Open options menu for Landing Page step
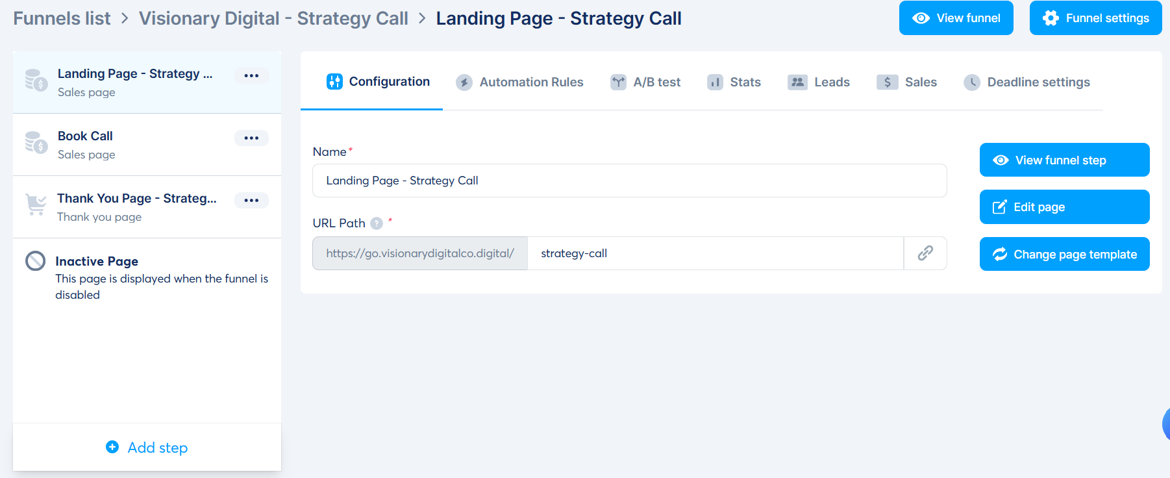The image size is (1170, 478). pos(251,76)
